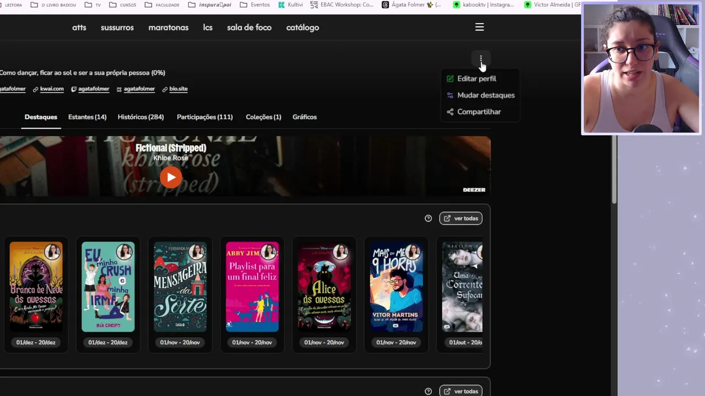
Task: Open the Gráficos tab
Action: (x=305, y=117)
